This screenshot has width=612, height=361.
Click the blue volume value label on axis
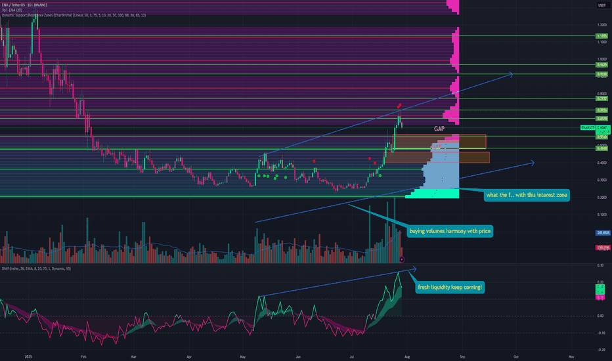603,232
